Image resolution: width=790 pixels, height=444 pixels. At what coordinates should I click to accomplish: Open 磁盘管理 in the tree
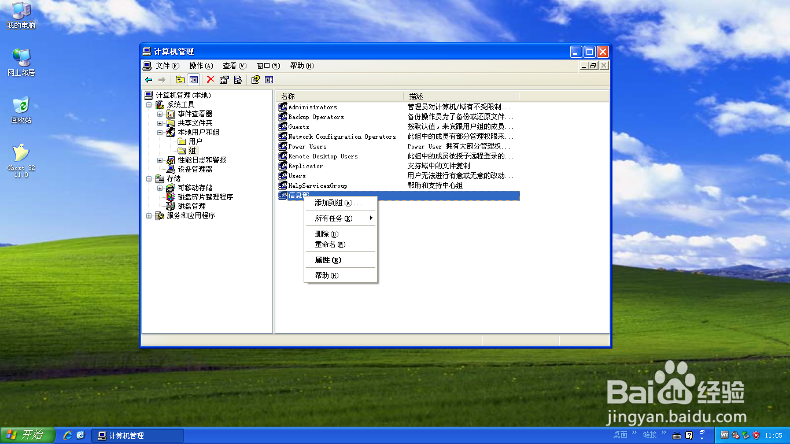[x=191, y=206]
